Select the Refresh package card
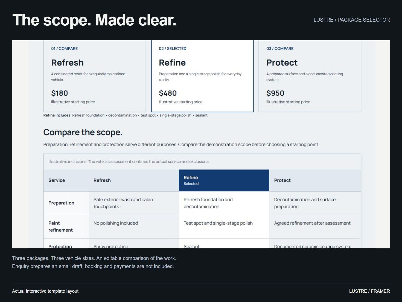The width and height of the screenshot is (402, 302). click(95, 76)
